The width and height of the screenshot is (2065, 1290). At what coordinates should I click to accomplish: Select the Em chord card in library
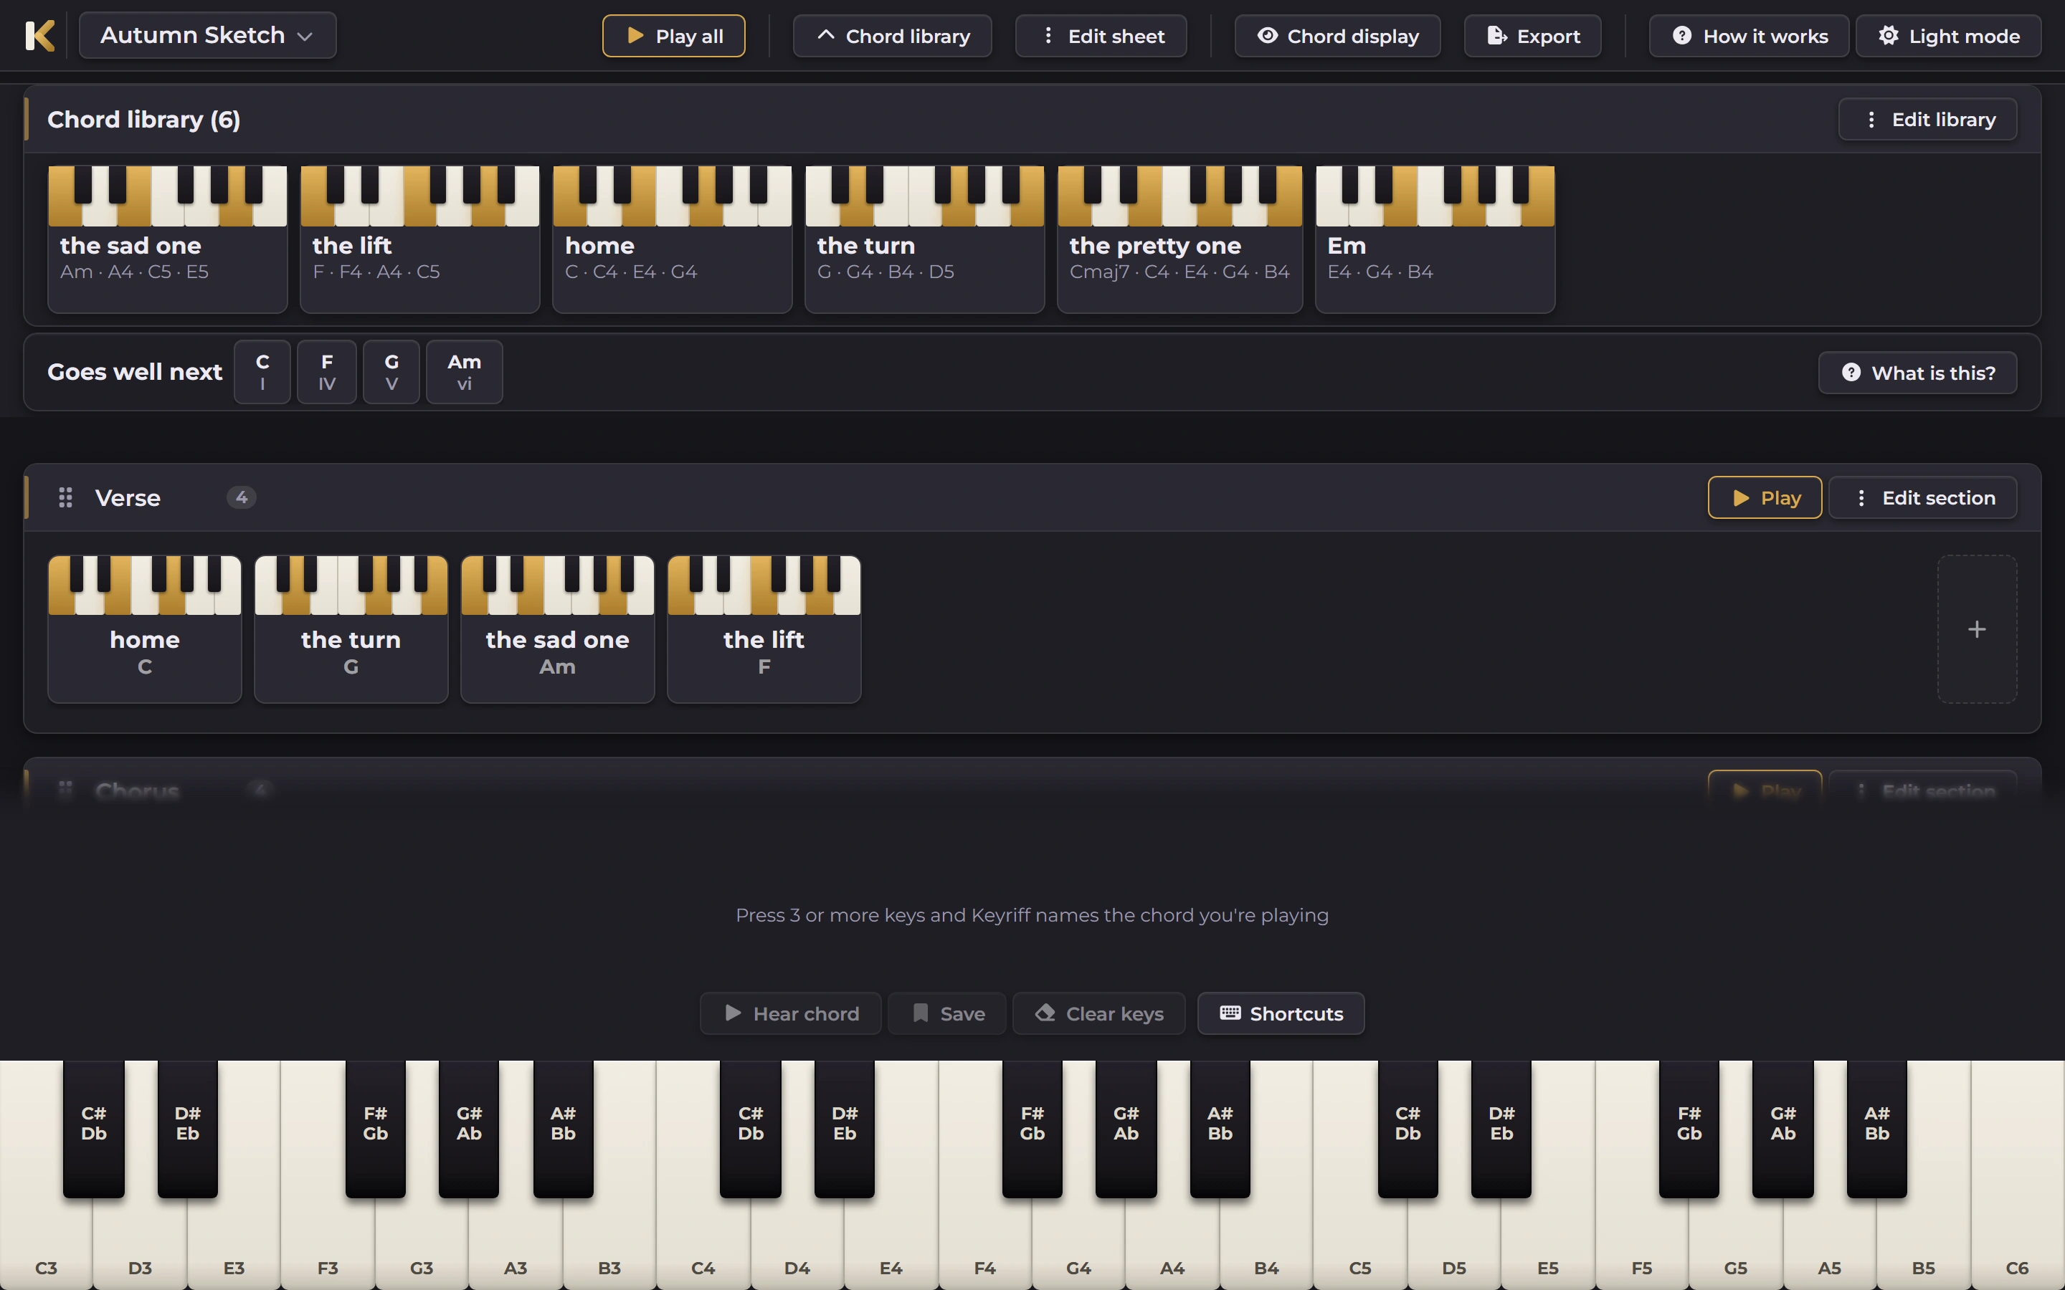[1435, 239]
